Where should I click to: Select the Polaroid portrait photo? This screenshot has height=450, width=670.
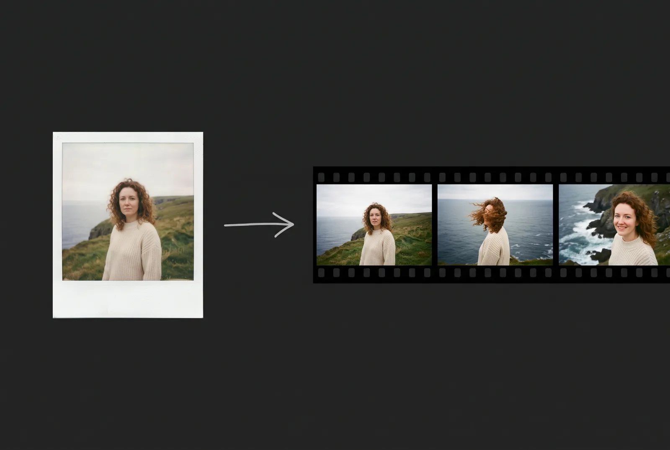click(128, 225)
